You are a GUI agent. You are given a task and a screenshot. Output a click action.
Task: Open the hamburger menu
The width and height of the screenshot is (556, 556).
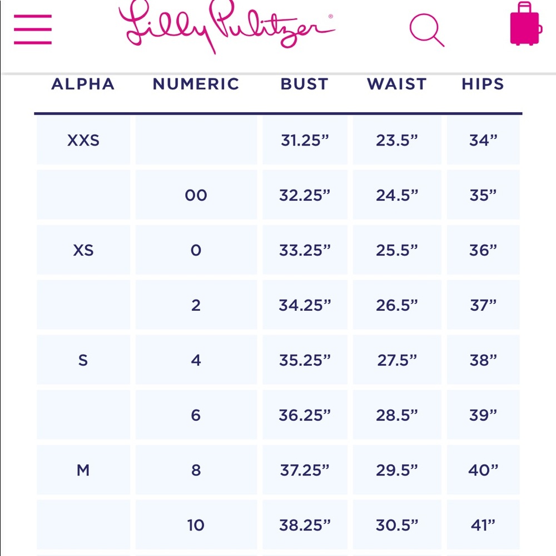click(x=33, y=29)
